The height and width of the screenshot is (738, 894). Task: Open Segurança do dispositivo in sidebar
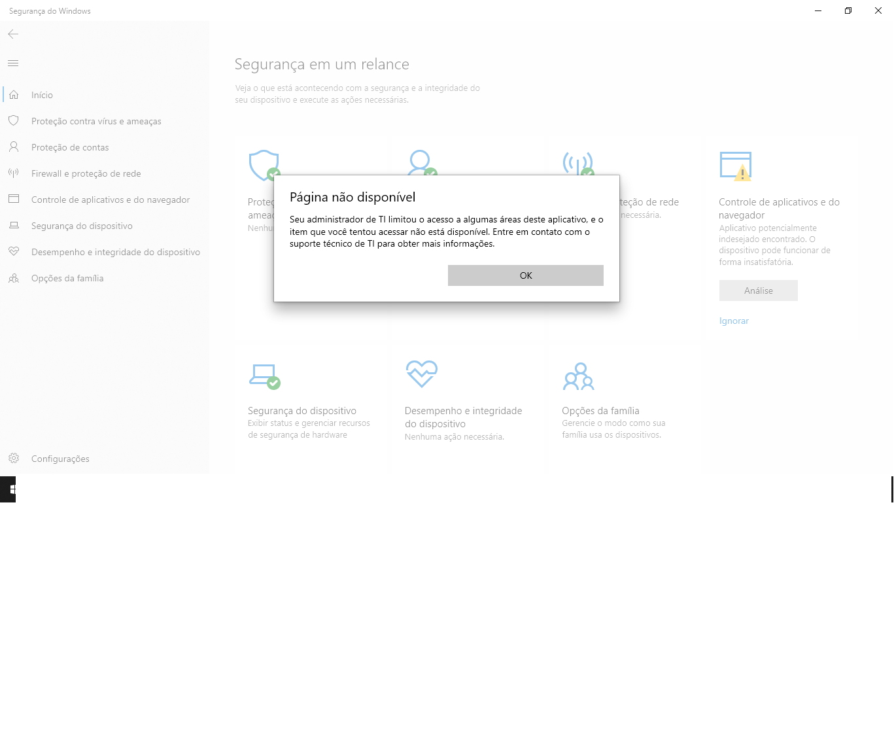point(82,226)
